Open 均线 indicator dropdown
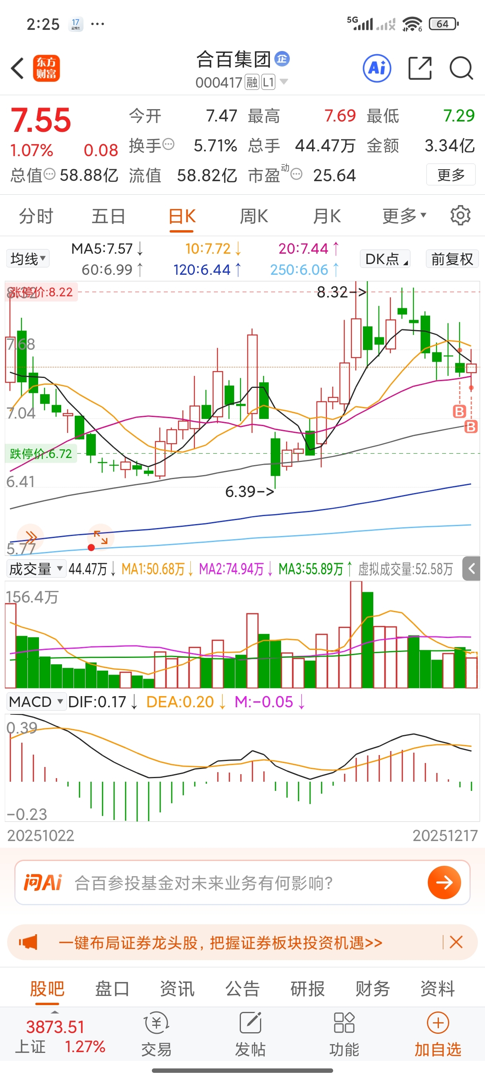This screenshot has width=485, height=1080. (x=27, y=258)
